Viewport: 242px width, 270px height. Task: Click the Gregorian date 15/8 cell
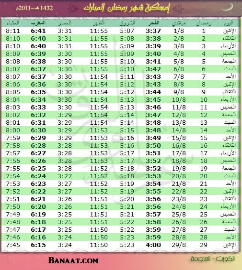coord(179,138)
